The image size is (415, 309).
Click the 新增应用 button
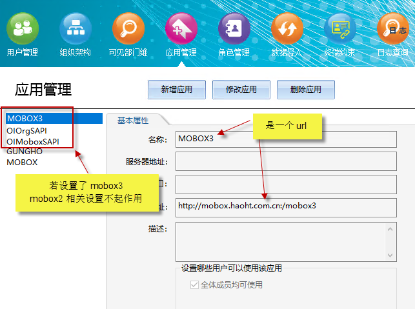click(176, 90)
